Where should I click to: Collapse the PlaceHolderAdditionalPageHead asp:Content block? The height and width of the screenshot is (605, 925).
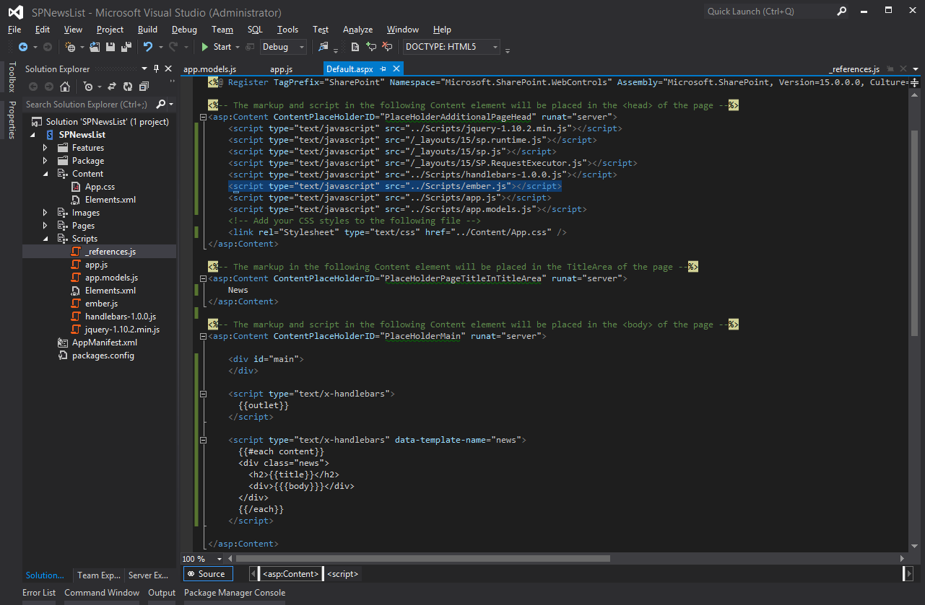tap(204, 117)
